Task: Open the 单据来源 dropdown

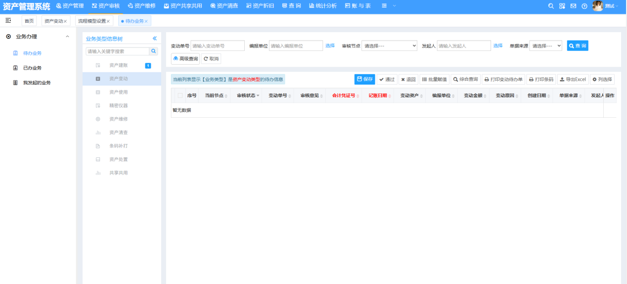Action: [x=545, y=46]
